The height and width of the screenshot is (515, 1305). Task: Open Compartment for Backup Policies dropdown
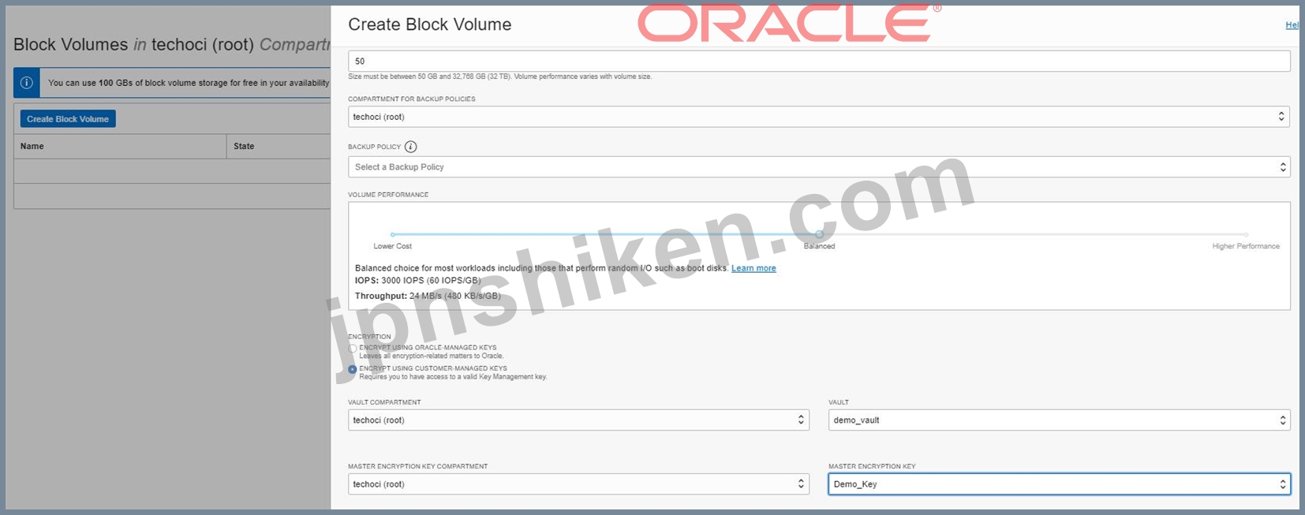point(819,117)
